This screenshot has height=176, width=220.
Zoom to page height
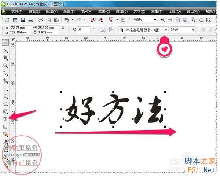pos(208,20)
